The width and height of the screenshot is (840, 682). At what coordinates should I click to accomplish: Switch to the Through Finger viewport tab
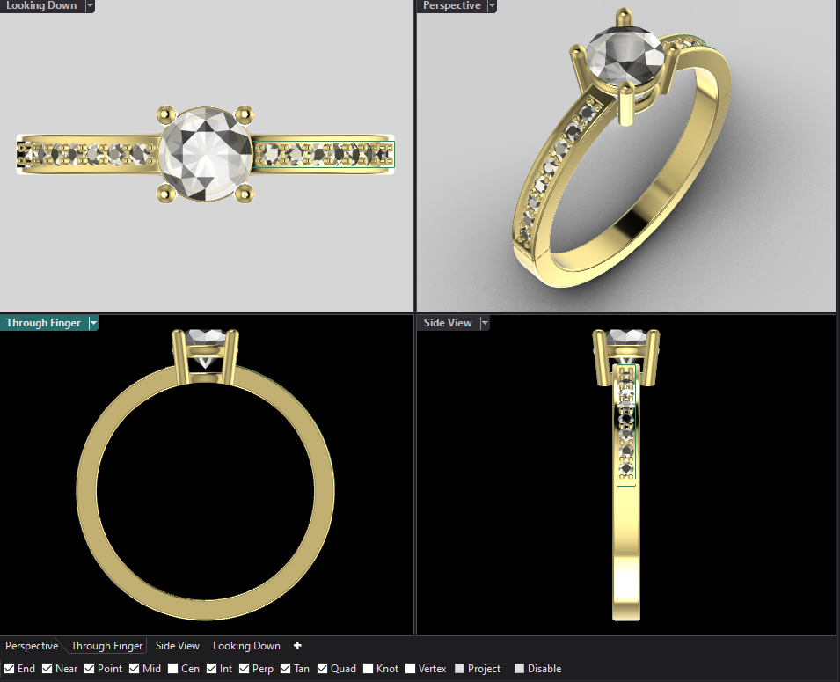[x=106, y=646]
